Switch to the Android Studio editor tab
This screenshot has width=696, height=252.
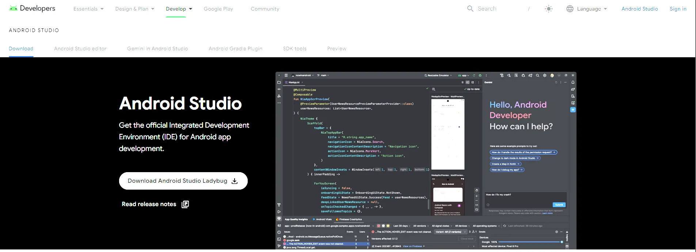pos(80,49)
